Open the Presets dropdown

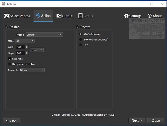(44, 35)
